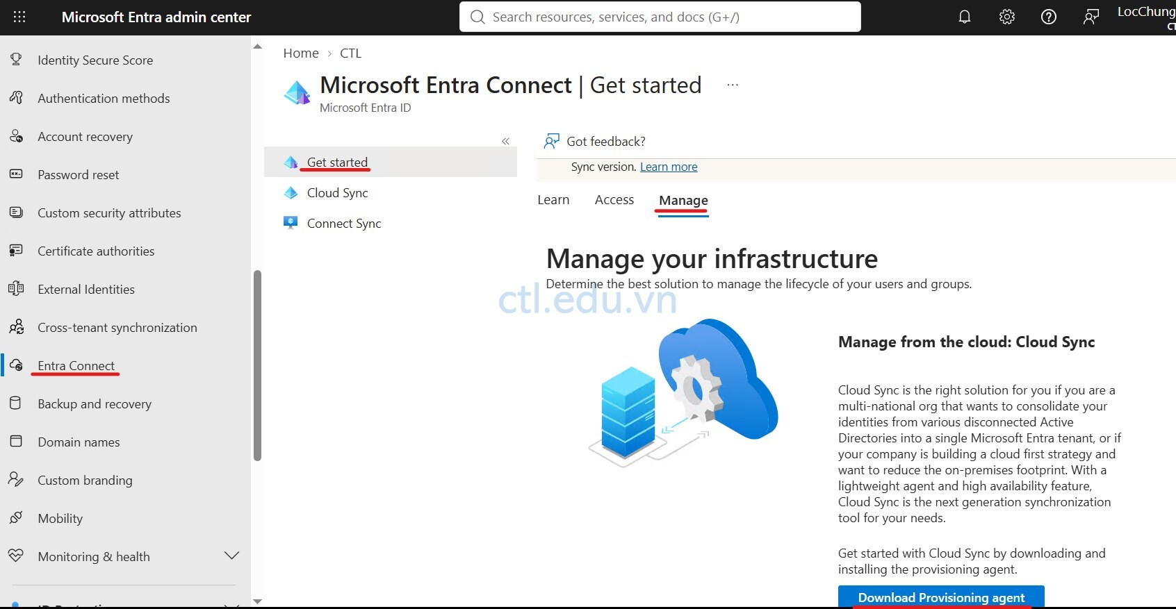This screenshot has height=609, width=1176.
Task: Click the Backup and recovery icon
Action: pyautogui.click(x=16, y=403)
